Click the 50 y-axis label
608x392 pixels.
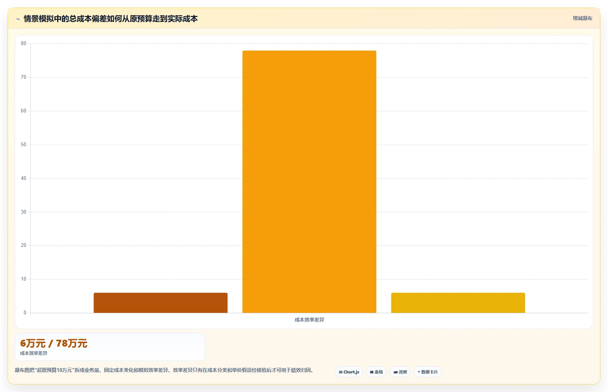click(23, 145)
